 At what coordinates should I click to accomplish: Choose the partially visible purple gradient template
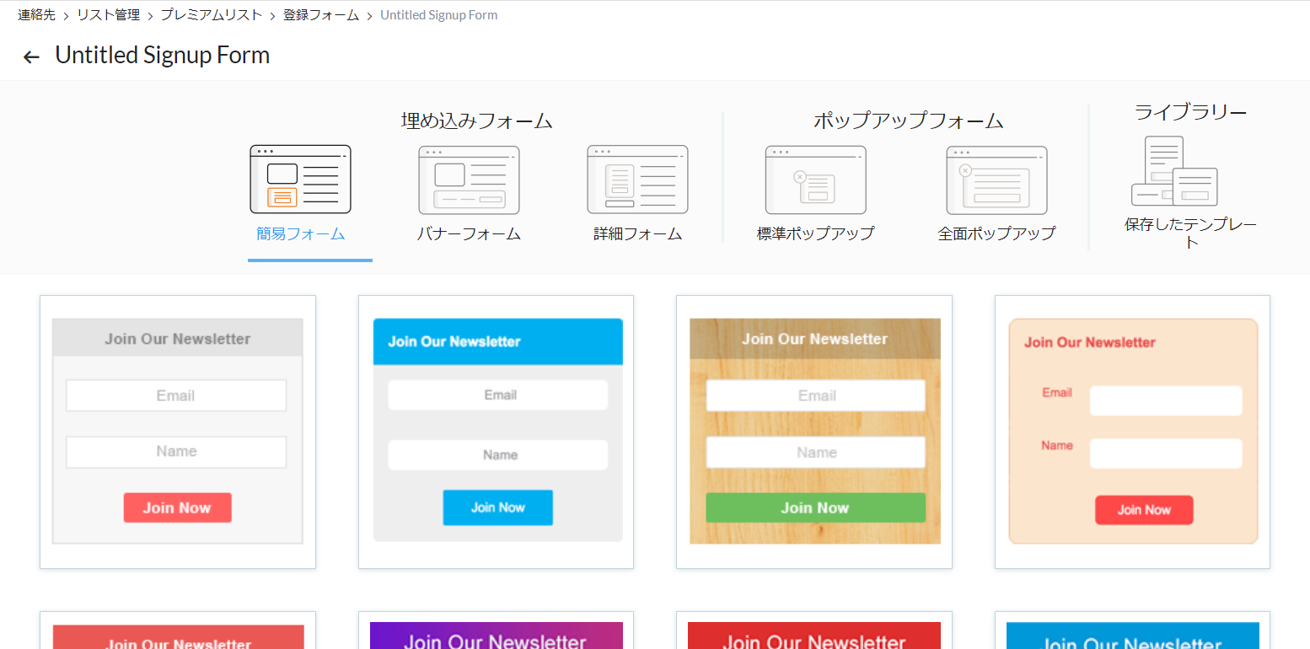[496, 630]
